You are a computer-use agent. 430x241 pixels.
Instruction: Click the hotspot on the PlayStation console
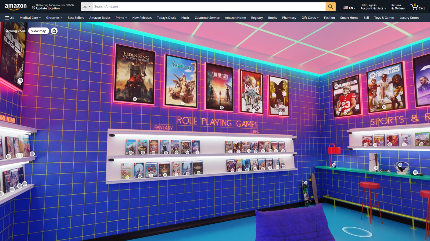tap(376, 168)
